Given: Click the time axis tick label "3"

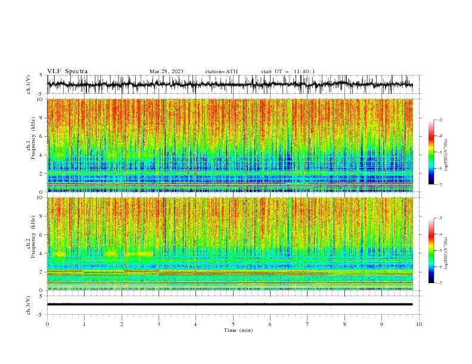Looking at the screenshot, I should [x=159, y=324].
